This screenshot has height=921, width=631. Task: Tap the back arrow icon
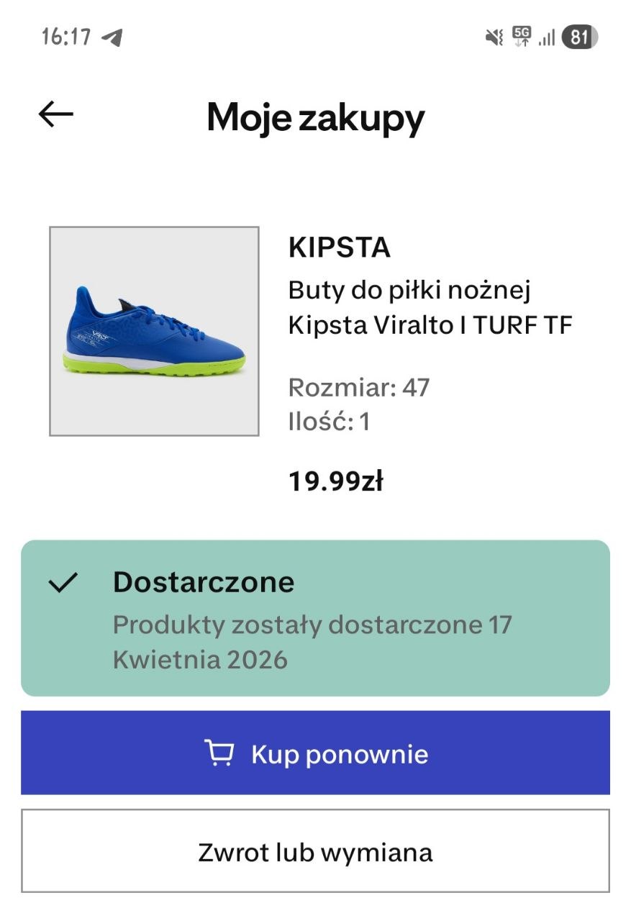[x=55, y=114]
